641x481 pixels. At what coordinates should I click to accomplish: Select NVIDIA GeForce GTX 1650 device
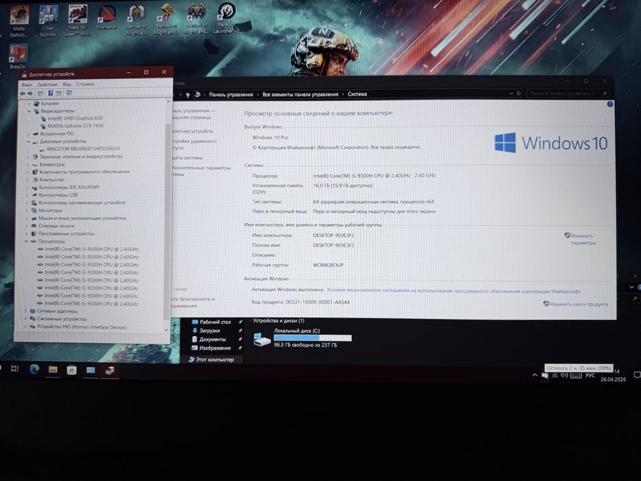[72, 126]
